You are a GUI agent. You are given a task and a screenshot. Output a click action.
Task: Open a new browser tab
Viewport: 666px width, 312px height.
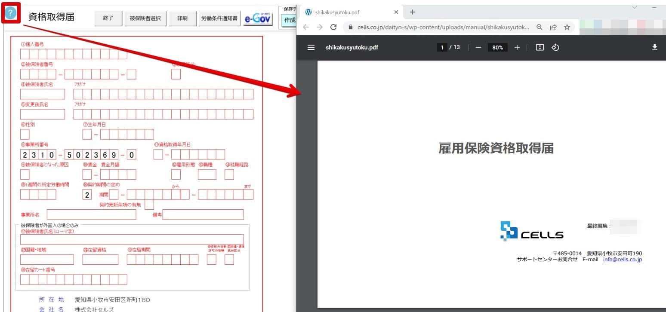pyautogui.click(x=412, y=12)
